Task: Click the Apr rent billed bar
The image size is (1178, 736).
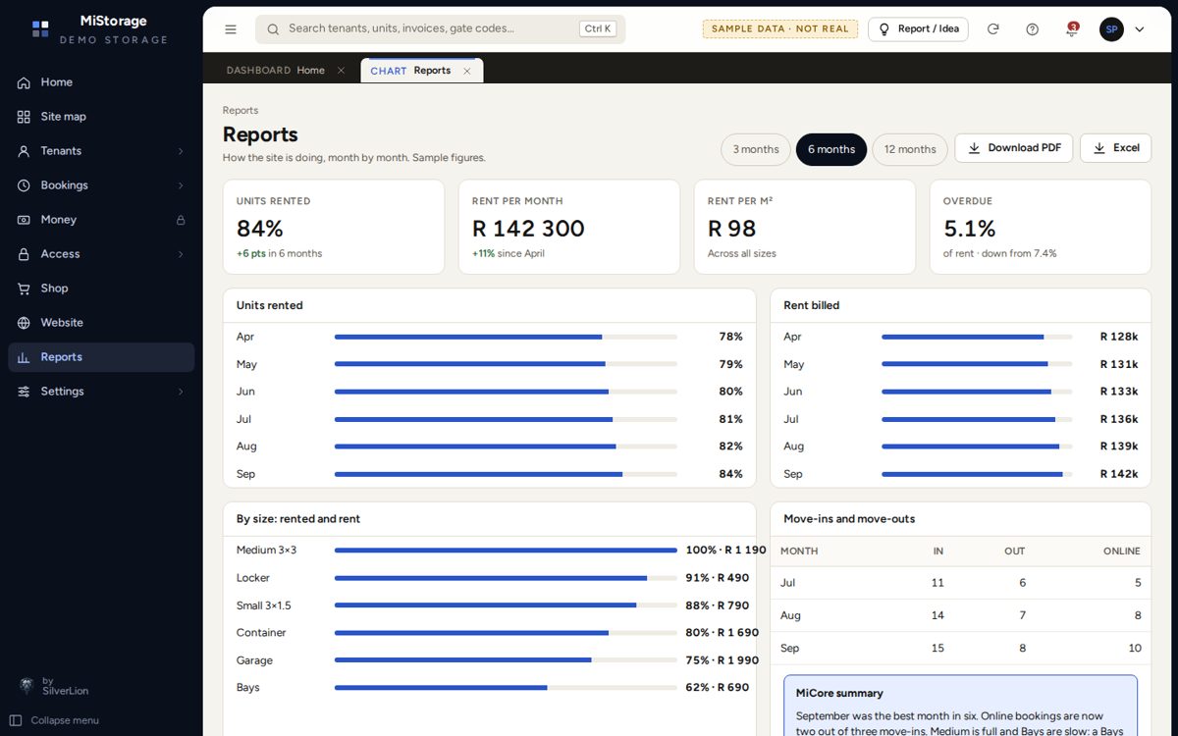Action: 977,337
